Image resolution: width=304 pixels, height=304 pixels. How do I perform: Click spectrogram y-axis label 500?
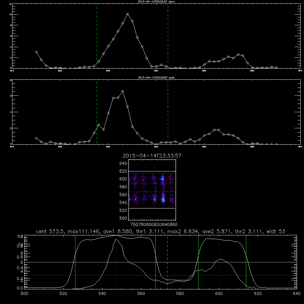tap(123, 218)
